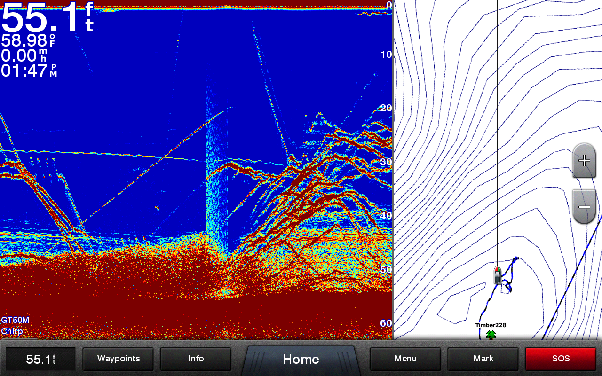The width and height of the screenshot is (602, 376).
Task: Tap the 0.00 mph speed readout
Action: coord(24,56)
